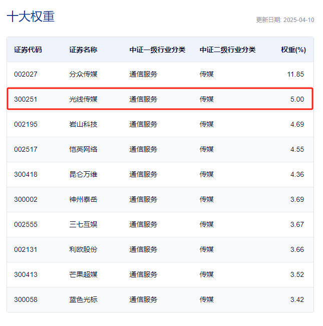
Task: Select stock name 昆仑万维
Action: pos(83,174)
